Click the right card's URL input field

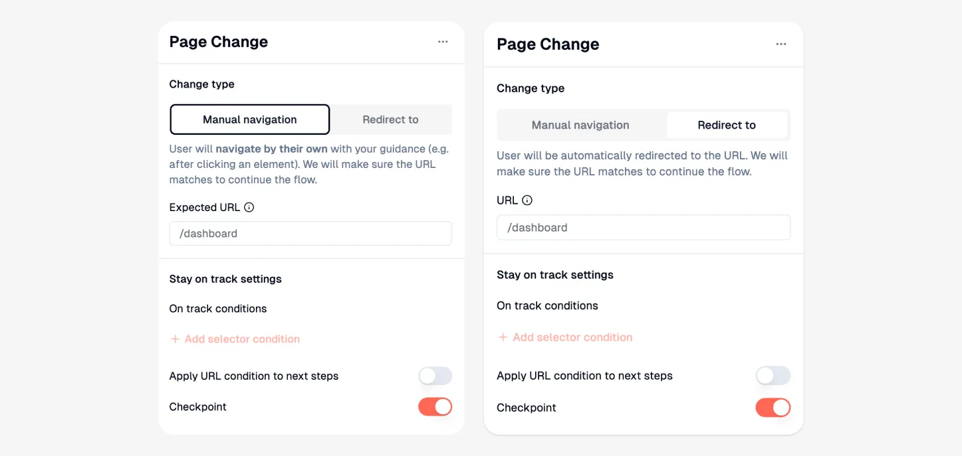tap(643, 227)
